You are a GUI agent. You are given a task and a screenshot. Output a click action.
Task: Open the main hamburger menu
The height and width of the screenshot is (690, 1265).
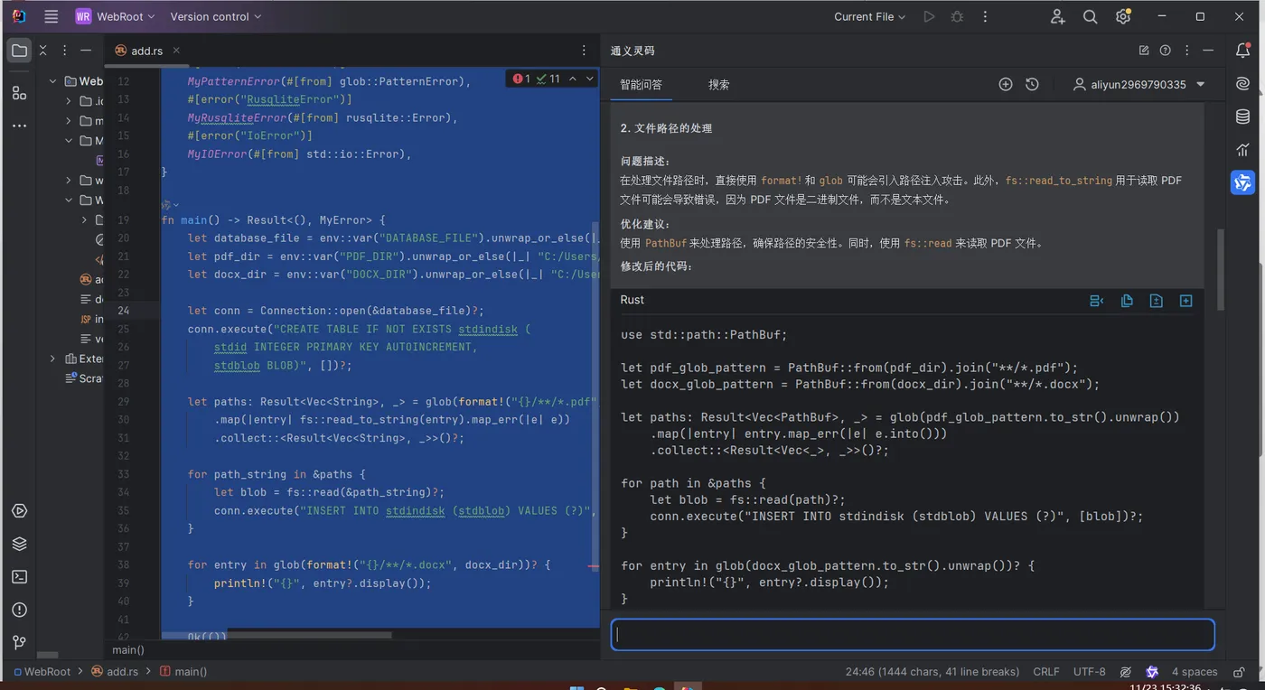(52, 16)
